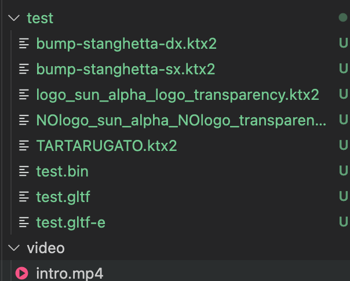Image resolution: width=350 pixels, height=281 pixels.
Task: Open the bump-stanghetta-dx.ktx2 file
Action: click(126, 44)
